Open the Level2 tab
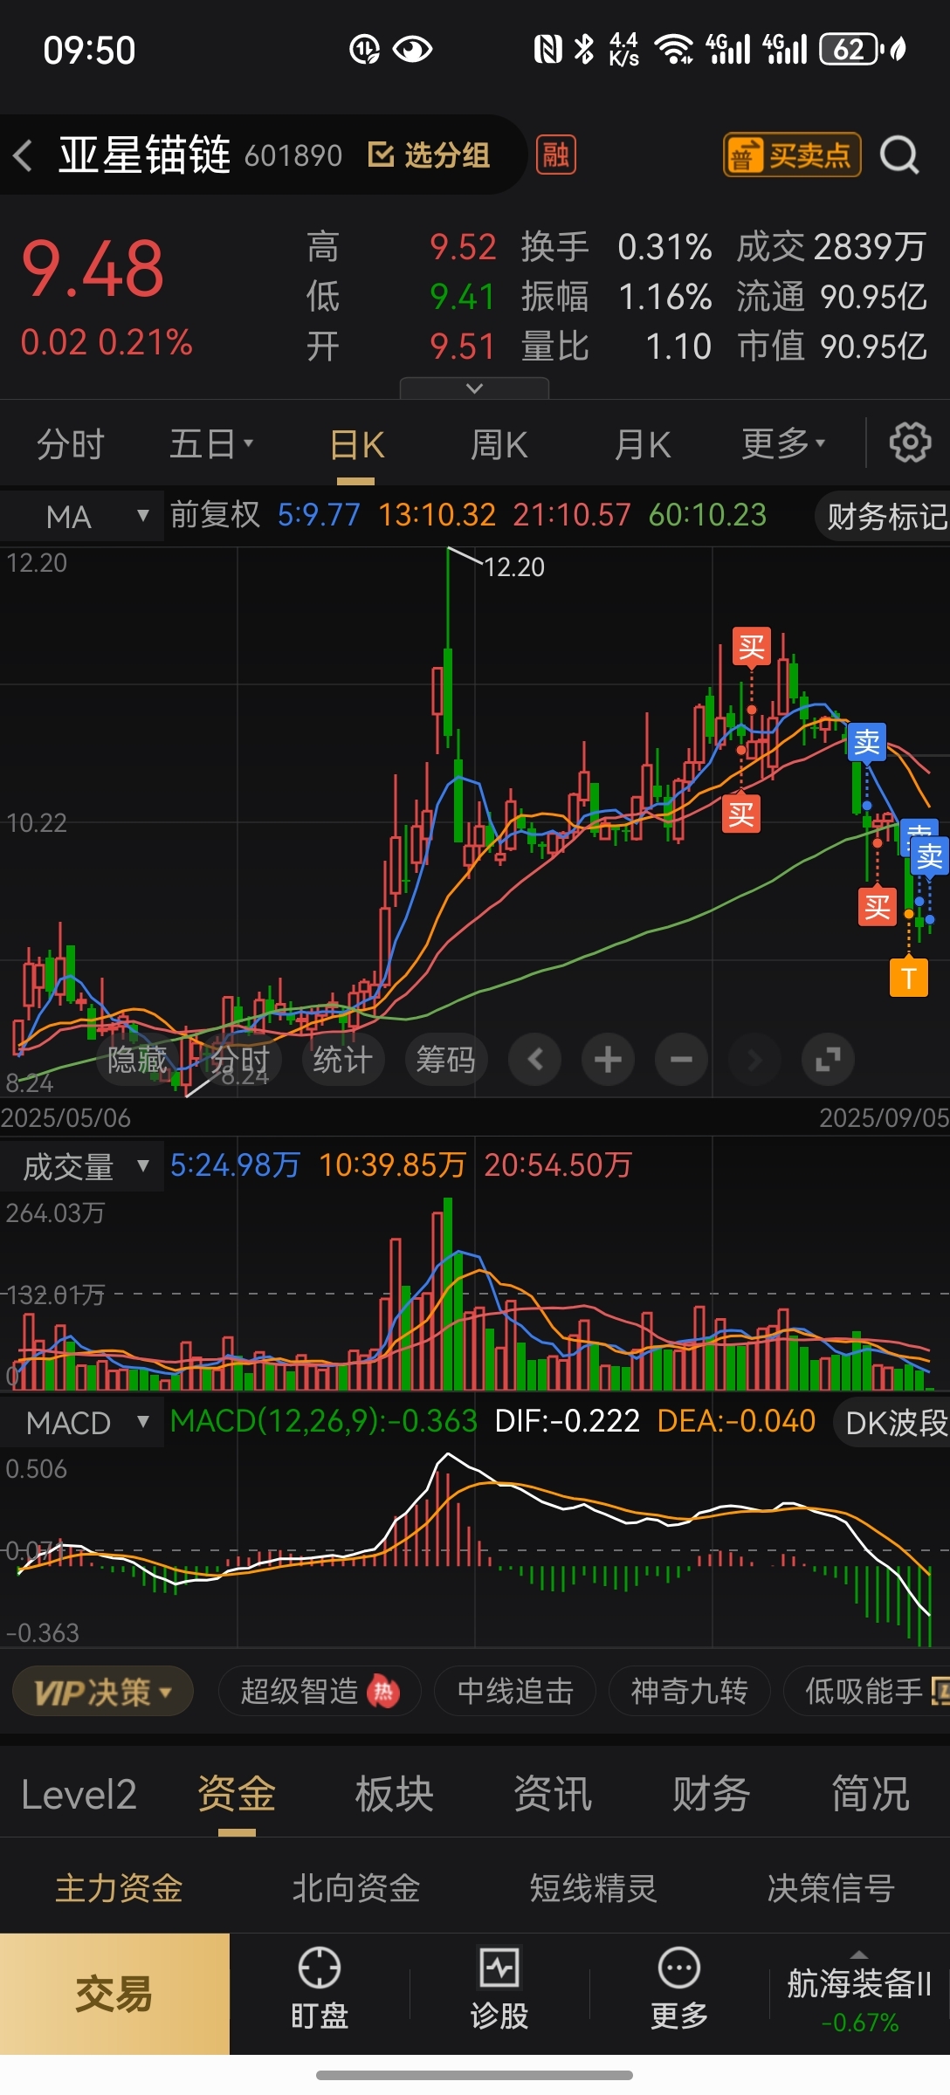The width and height of the screenshot is (950, 2095). coord(79,1795)
